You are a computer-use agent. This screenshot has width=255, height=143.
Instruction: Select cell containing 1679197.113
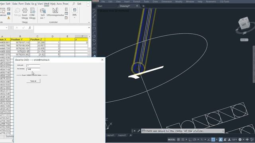tap(20, 43)
